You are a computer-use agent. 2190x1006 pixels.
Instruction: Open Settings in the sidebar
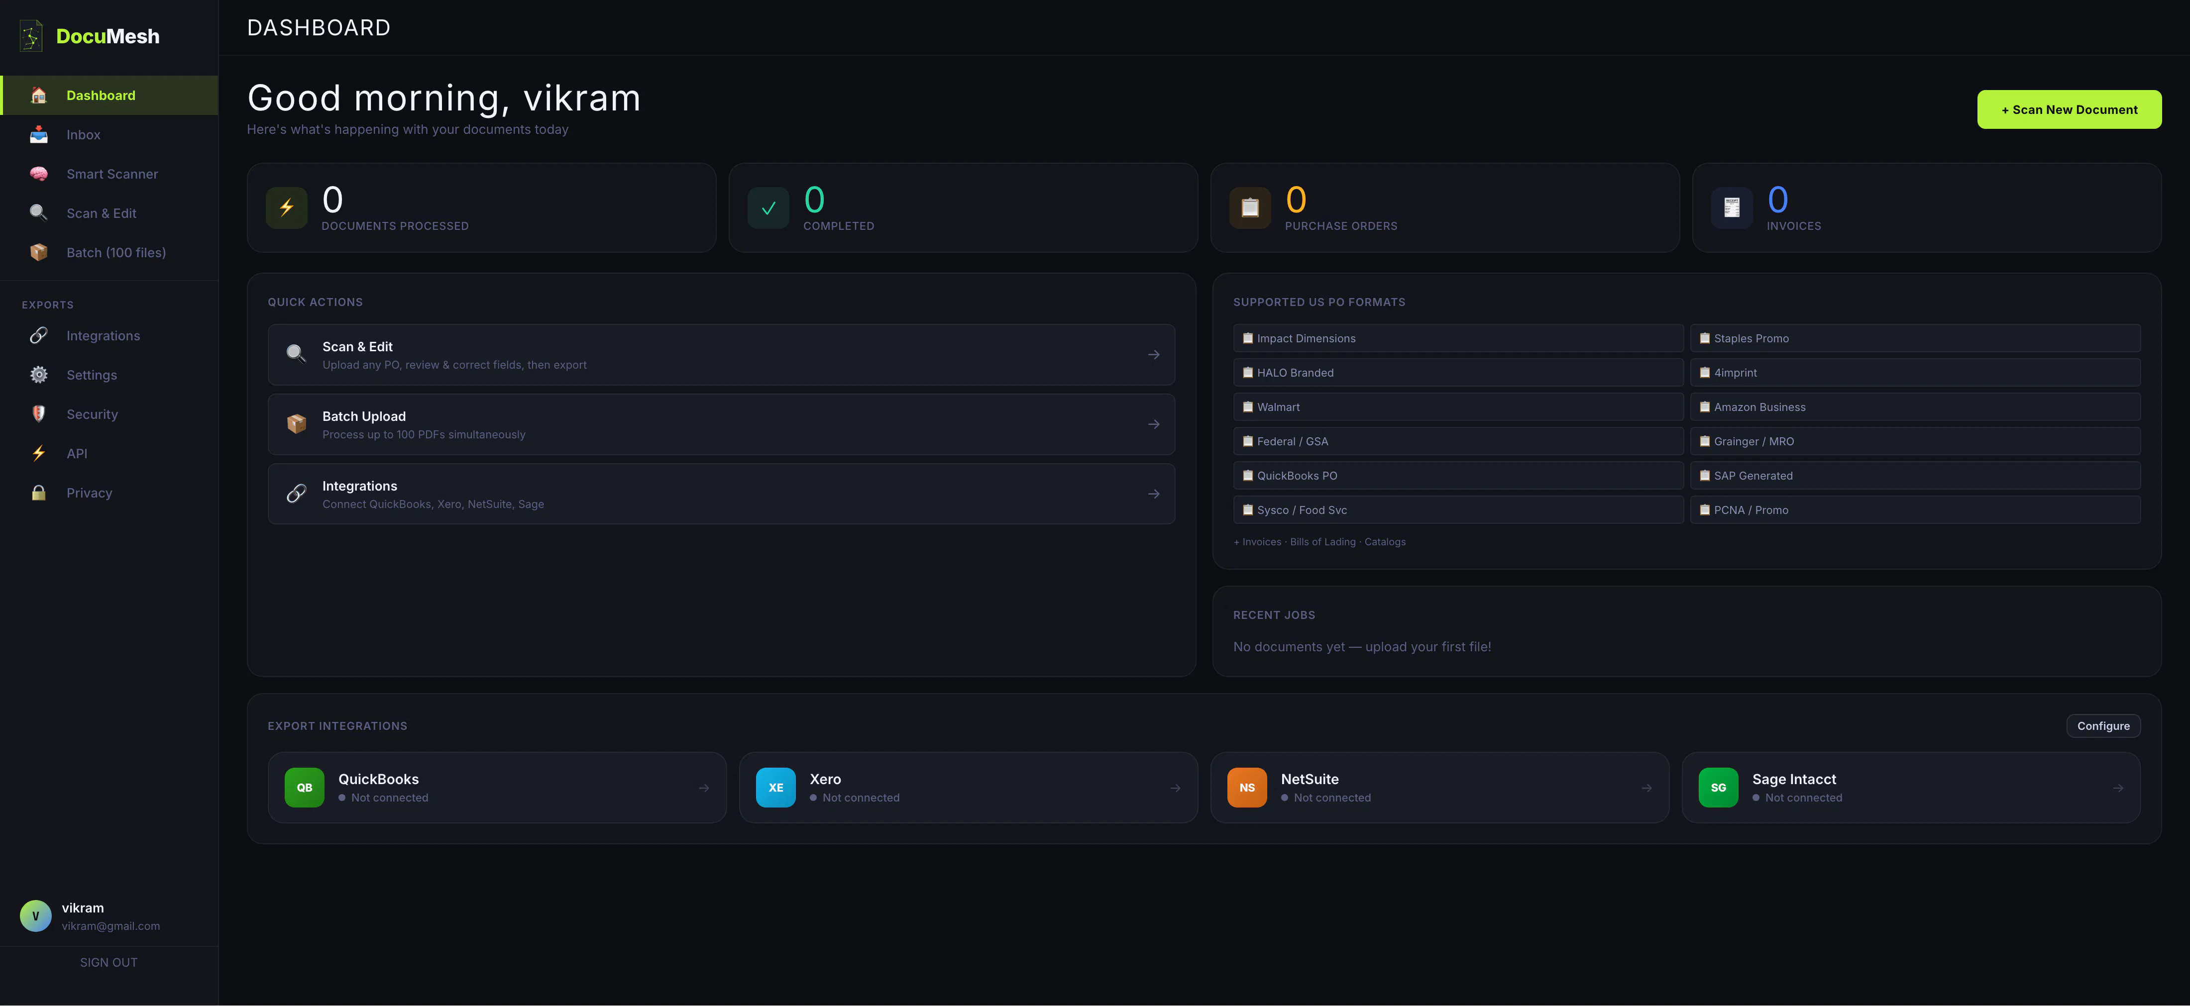click(x=109, y=375)
